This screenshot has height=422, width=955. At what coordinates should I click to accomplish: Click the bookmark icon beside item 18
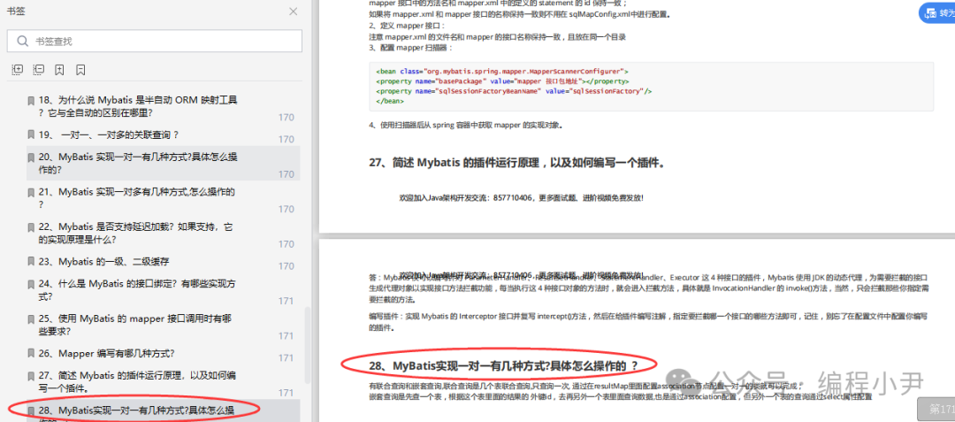click(x=31, y=101)
